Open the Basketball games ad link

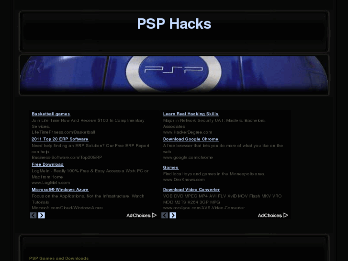click(51, 114)
